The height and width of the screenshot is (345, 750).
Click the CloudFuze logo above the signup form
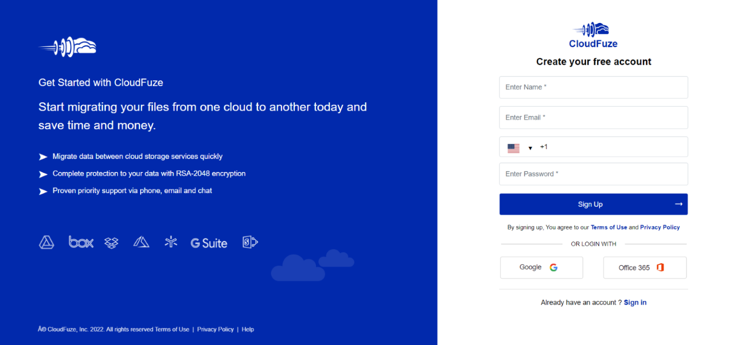click(x=593, y=33)
